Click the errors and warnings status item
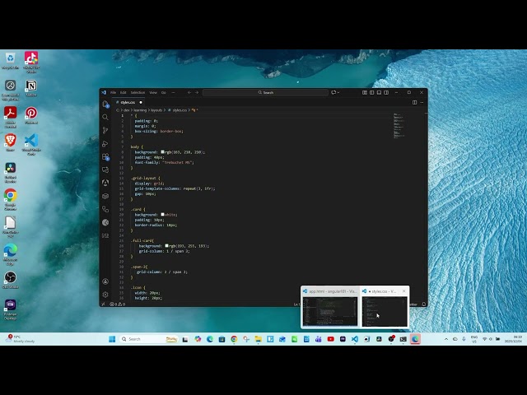The image size is (527, 395). [x=118, y=304]
